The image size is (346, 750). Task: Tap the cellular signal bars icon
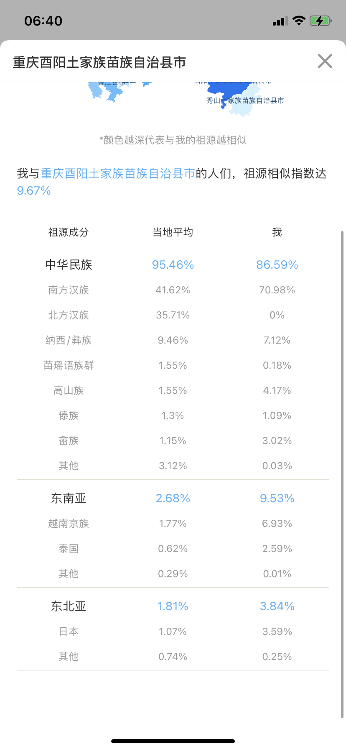[280, 21]
